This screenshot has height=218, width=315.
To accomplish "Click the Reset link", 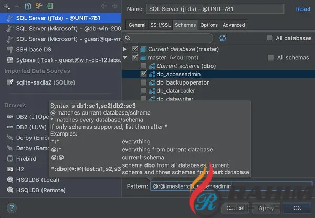I will (x=303, y=9).
